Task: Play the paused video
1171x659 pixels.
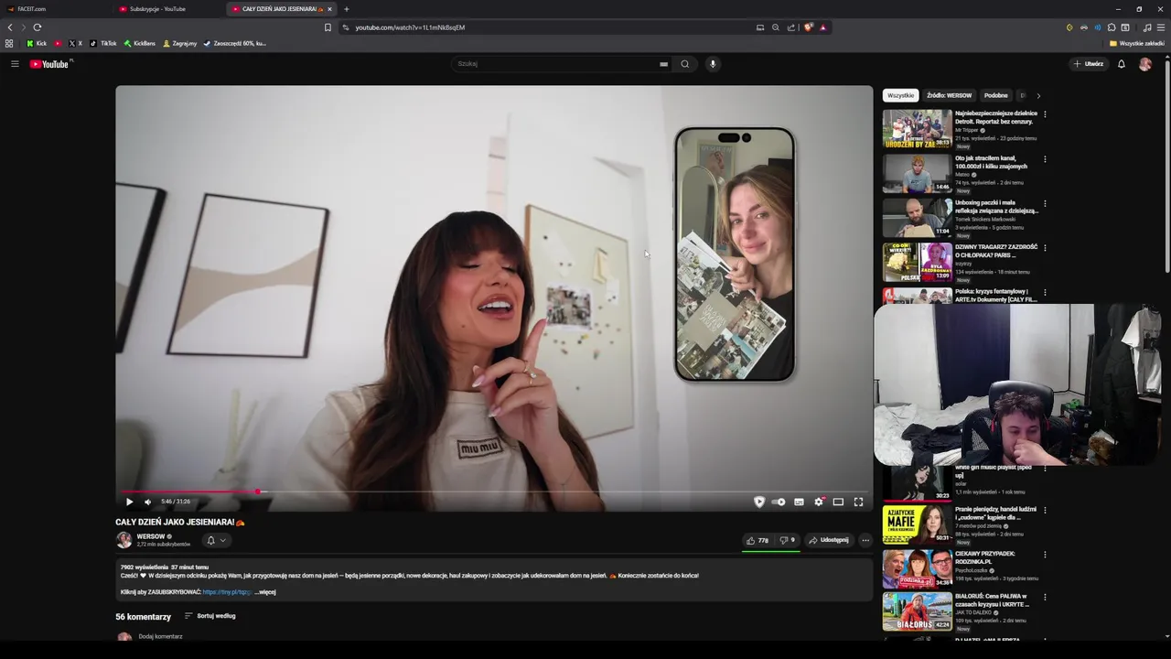Action: tap(129, 502)
